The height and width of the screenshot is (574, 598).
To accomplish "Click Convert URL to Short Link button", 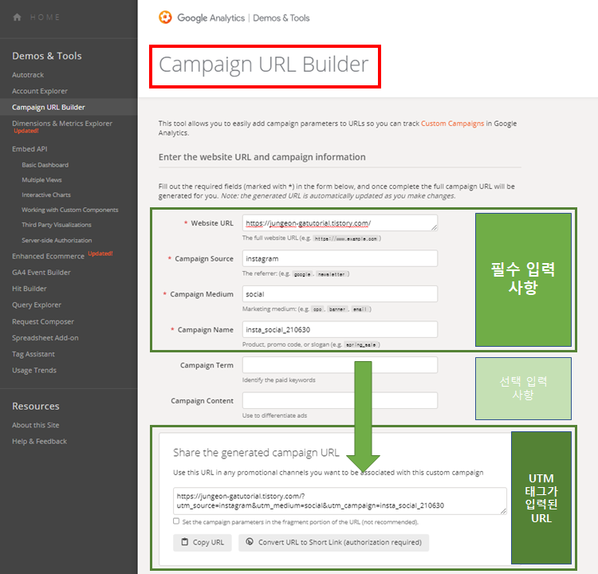I will pos(334,542).
